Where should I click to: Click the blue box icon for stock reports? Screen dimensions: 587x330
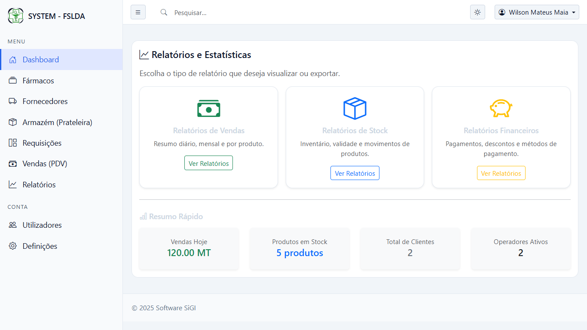(x=355, y=108)
